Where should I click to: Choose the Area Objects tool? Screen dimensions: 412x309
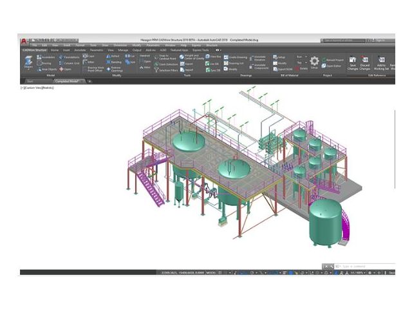tap(48, 69)
